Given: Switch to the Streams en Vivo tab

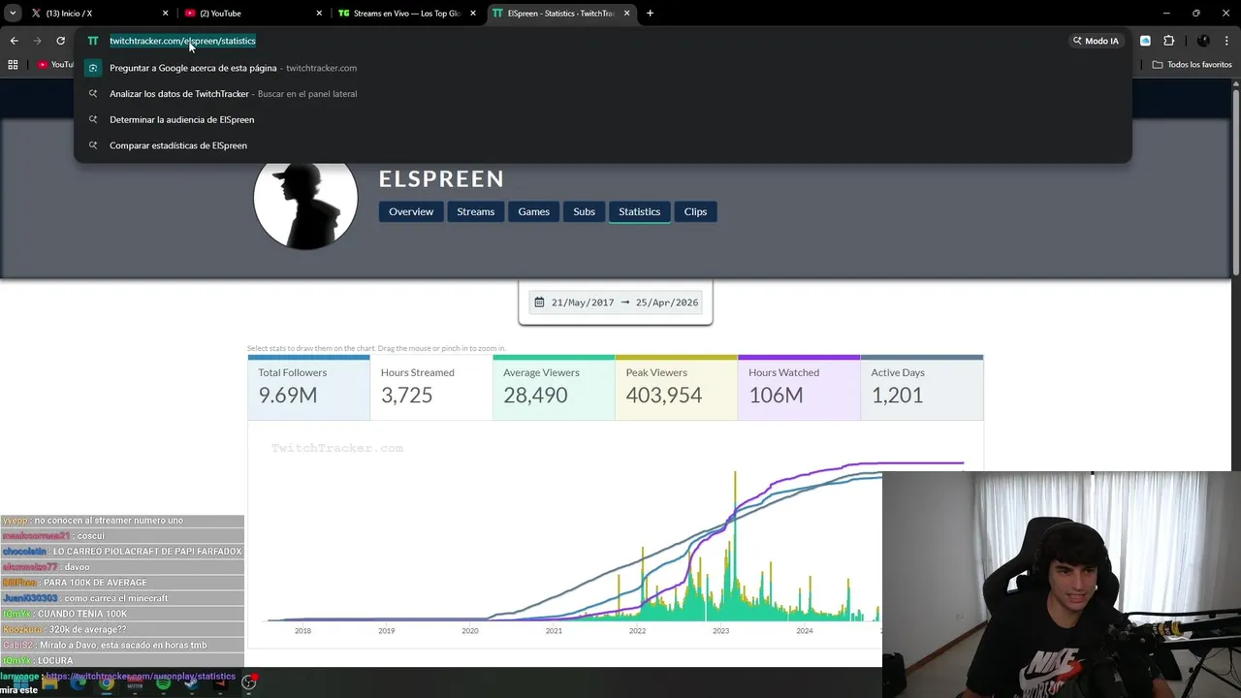Looking at the screenshot, I should 407,14.
